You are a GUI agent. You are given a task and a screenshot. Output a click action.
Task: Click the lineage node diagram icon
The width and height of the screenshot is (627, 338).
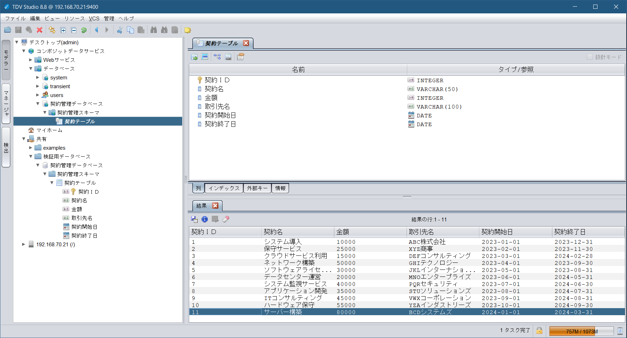point(217,57)
